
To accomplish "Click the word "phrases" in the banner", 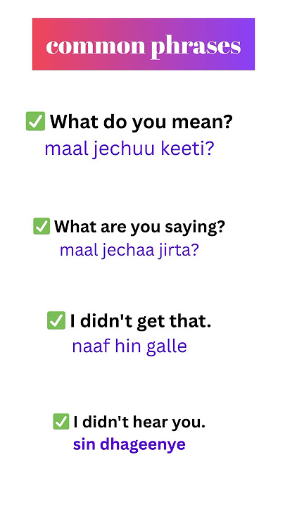I will [196, 48].
